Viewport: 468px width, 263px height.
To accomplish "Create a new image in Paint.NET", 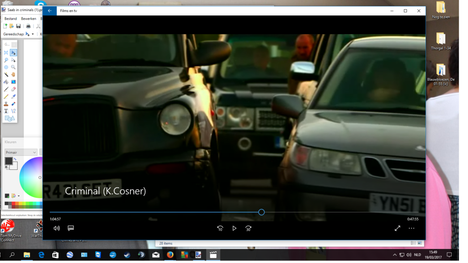I will (x=5, y=26).
